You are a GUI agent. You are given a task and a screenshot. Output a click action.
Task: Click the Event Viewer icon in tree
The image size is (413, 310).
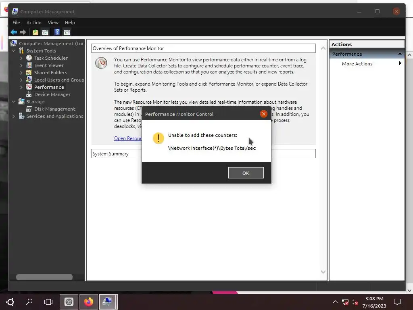click(29, 65)
